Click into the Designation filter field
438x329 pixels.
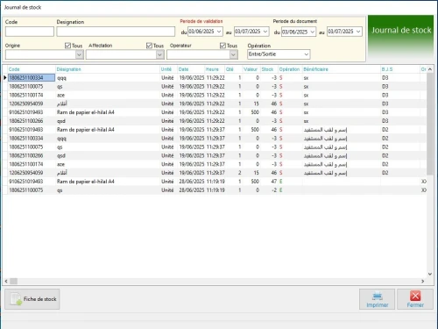(x=116, y=32)
